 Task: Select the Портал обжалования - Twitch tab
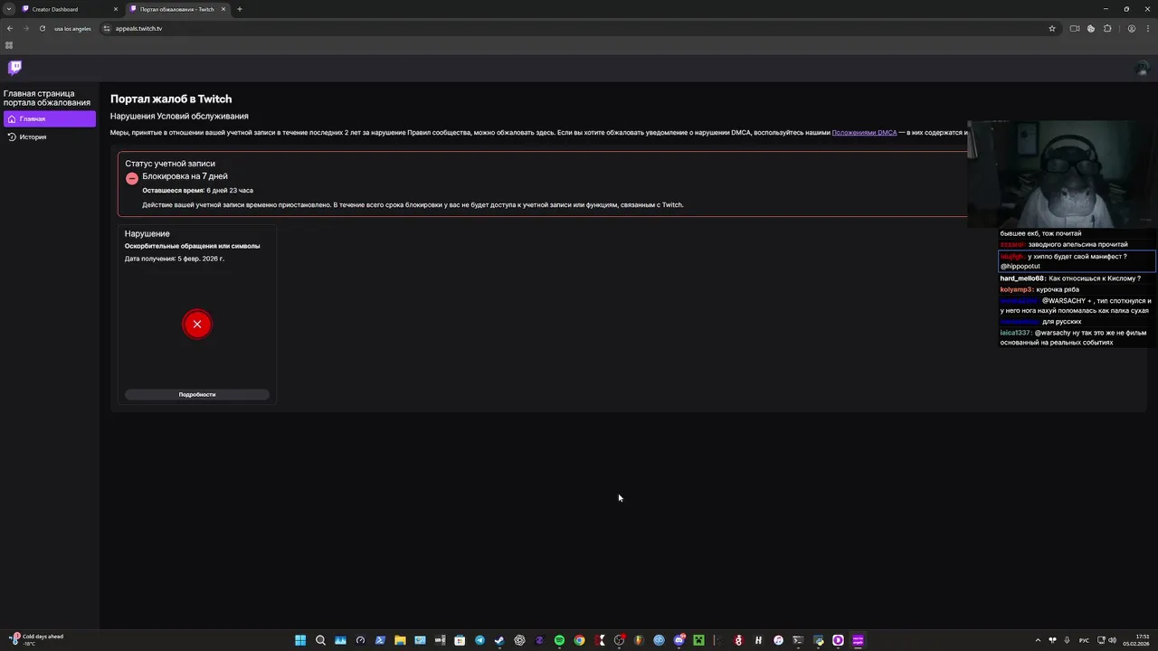pyautogui.click(x=176, y=9)
